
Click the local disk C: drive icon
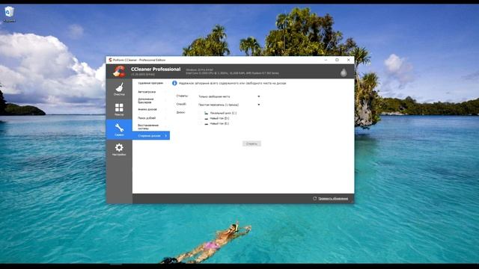pos(207,113)
